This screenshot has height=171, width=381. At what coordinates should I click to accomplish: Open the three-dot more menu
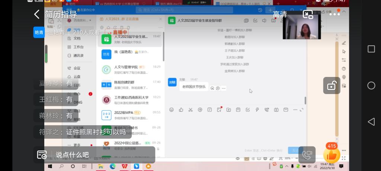[x=334, y=14]
